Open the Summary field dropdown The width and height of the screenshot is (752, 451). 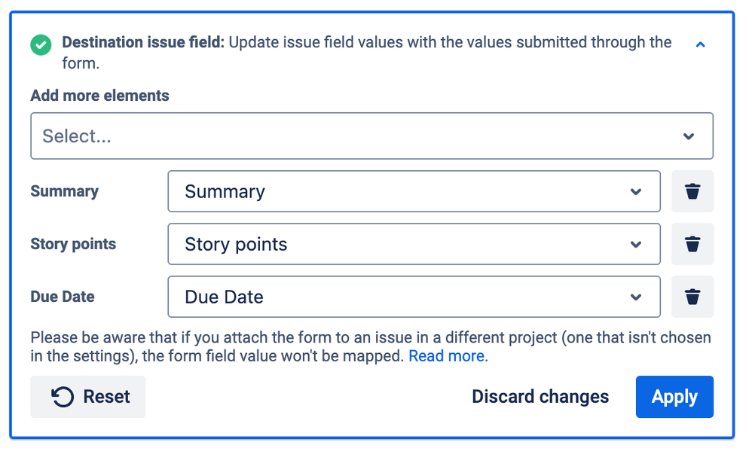[414, 191]
